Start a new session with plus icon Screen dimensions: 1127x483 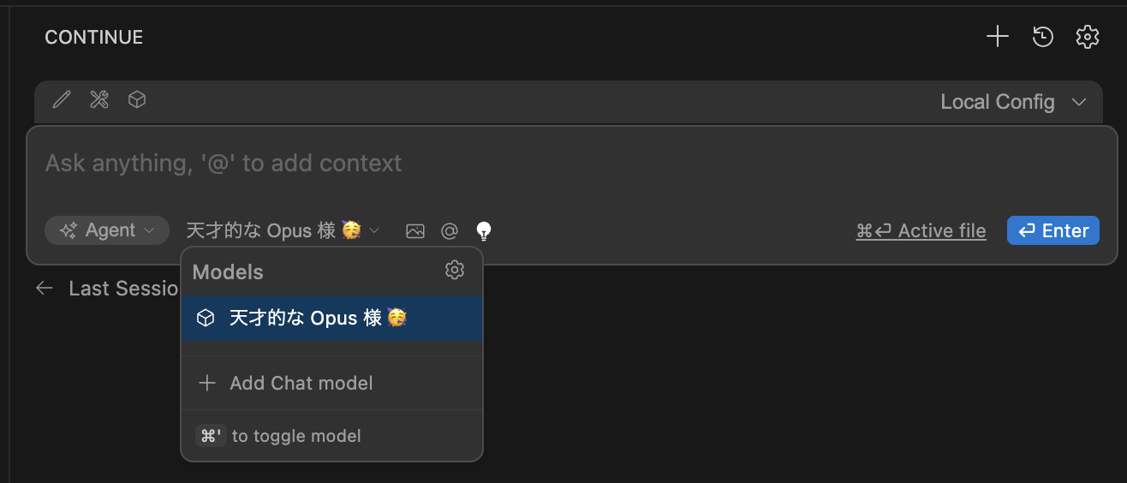(998, 37)
